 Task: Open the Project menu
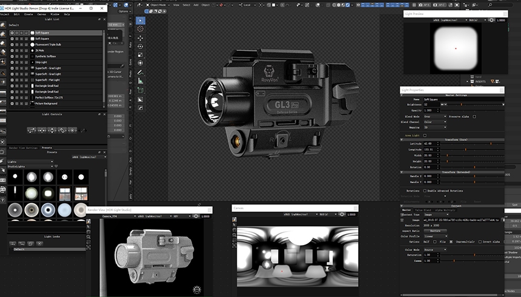pos(4,15)
